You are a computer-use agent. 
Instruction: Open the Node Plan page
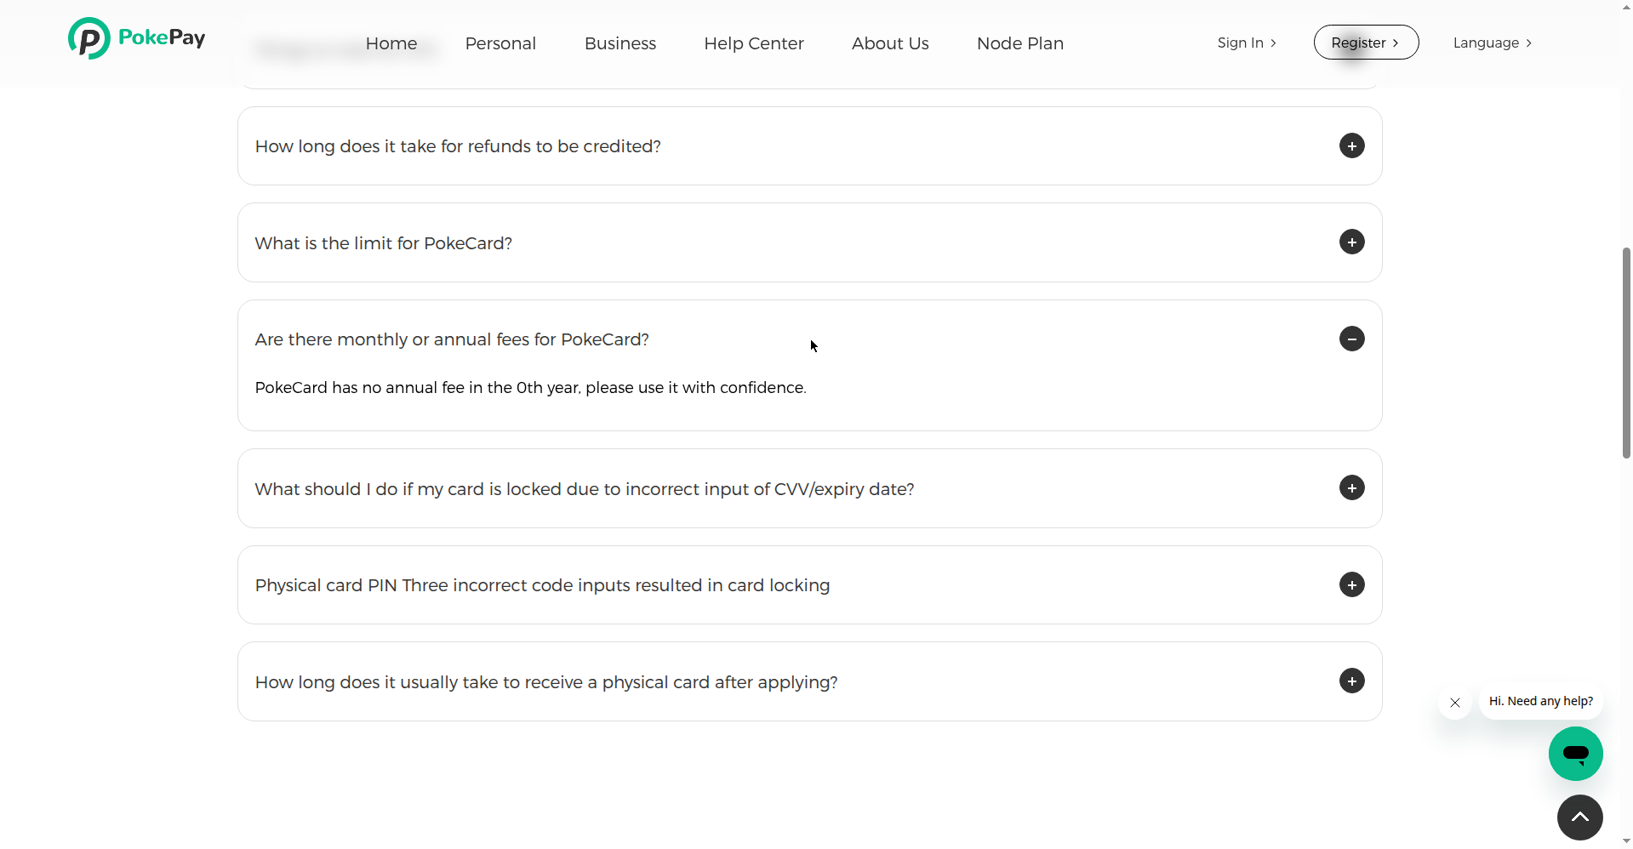click(1020, 43)
